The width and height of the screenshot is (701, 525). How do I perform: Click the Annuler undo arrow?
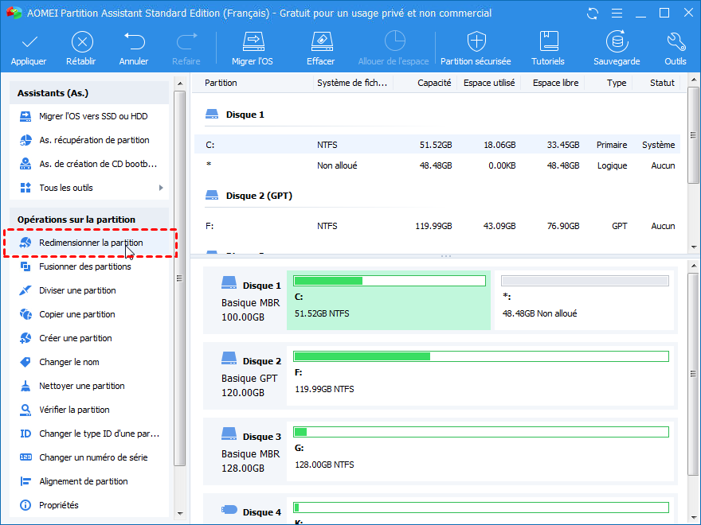click(134, 42)
